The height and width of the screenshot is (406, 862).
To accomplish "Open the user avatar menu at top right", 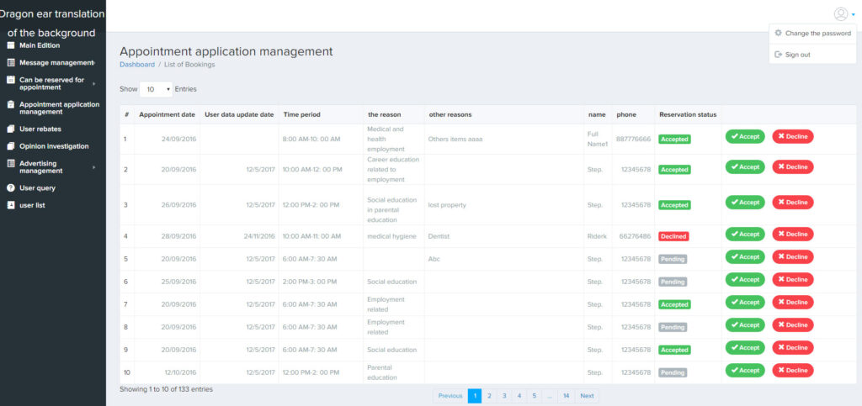I will coord(841,14).
